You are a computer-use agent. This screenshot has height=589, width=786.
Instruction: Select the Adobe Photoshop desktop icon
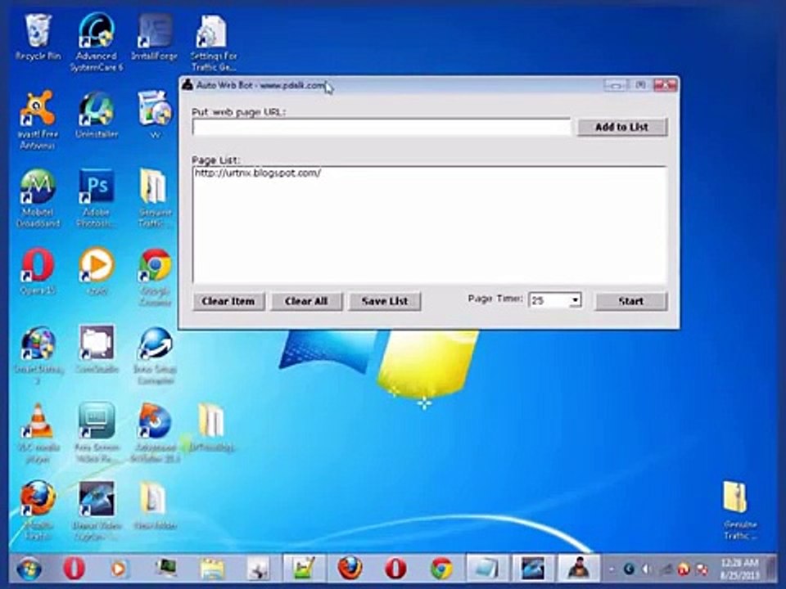(97, 198)
